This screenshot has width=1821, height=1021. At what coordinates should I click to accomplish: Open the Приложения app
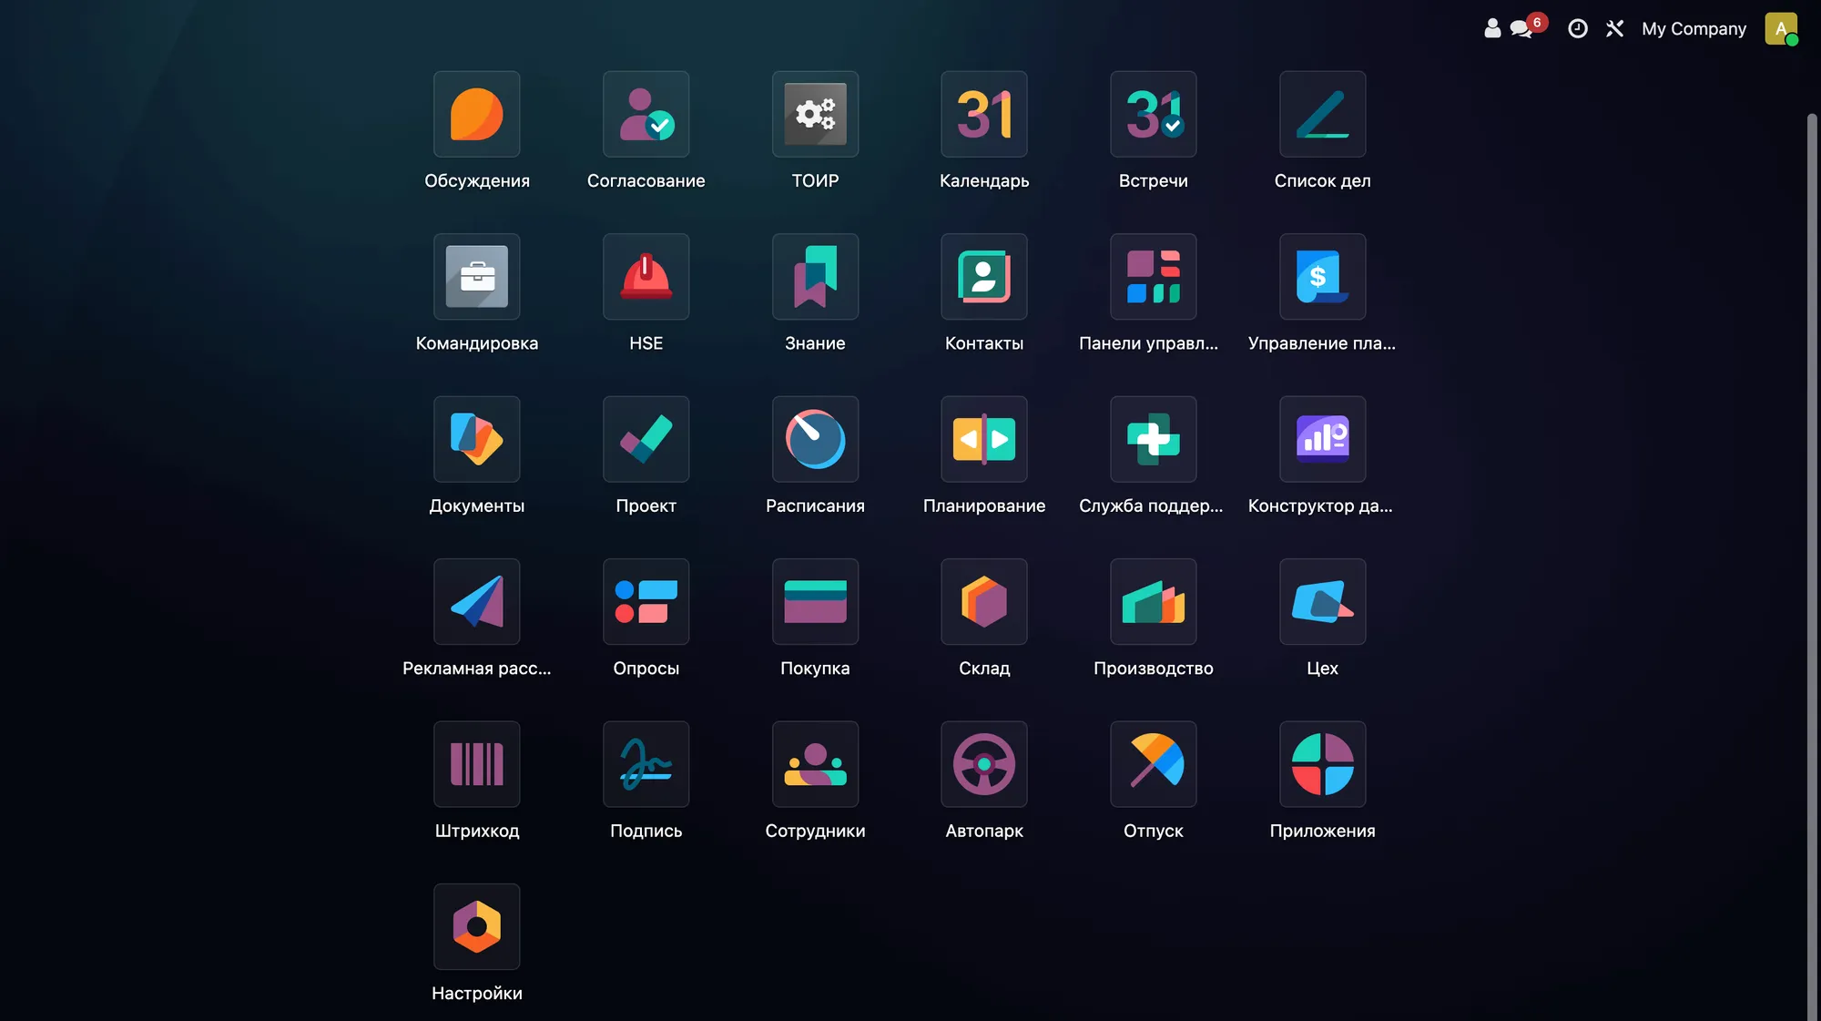[x=1323, y=764]
